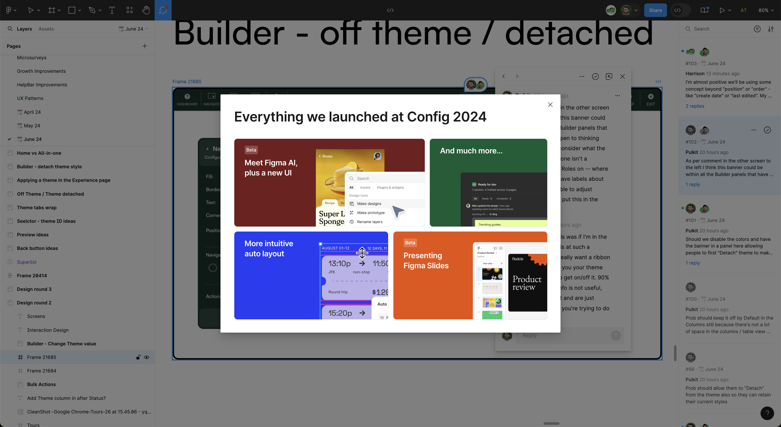The width and height of the screenshot is (781, 427).
Task: Select the Comment tool
Action: point(163,10)
